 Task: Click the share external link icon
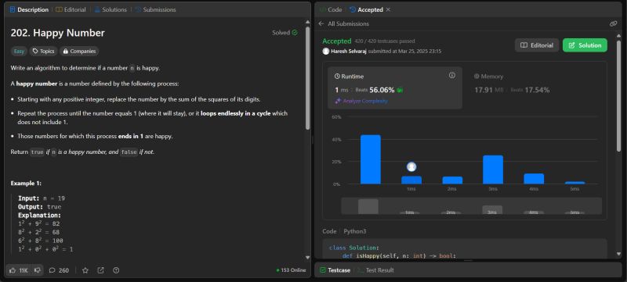click(101, 270)
